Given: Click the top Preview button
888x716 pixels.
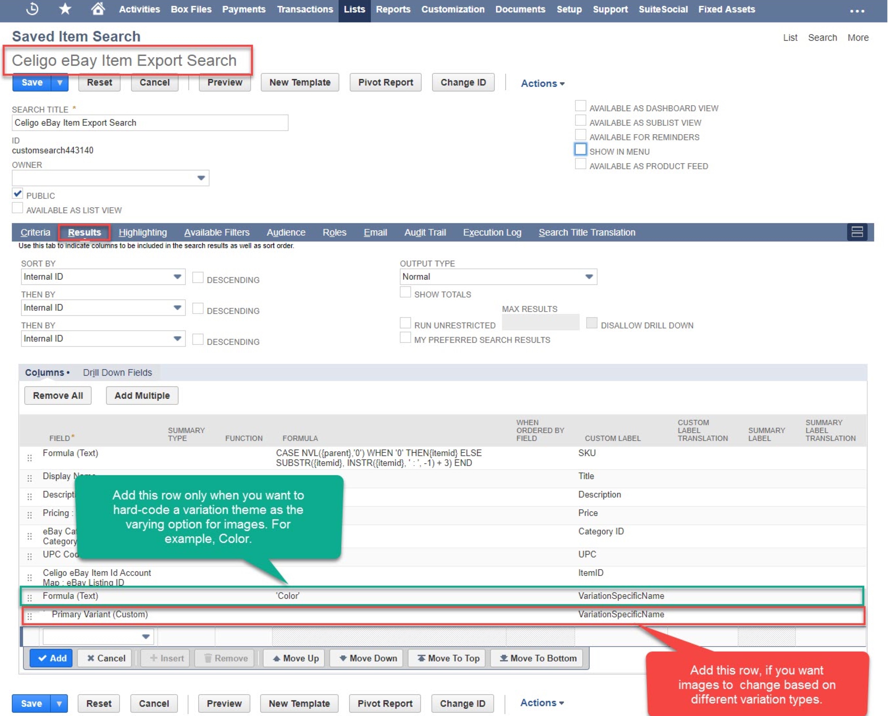Looking at the screenshot, I should tap(225, 83).
